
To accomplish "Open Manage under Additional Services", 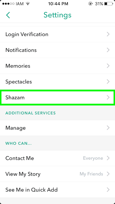I will [x=57, y=128].
